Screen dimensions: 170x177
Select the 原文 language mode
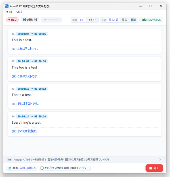point(124,20)
